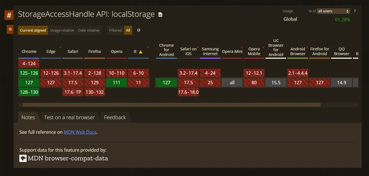Click the Opera Mobile column header
The image size is (369, 176).
(x=254, y=51)
